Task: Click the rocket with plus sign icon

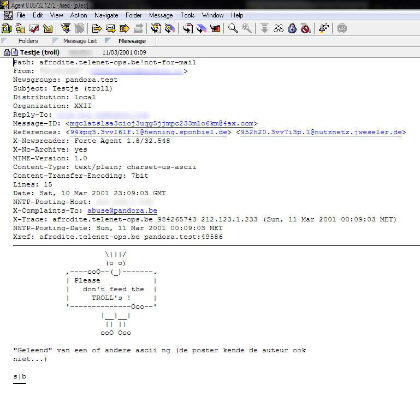Action: 323,28
